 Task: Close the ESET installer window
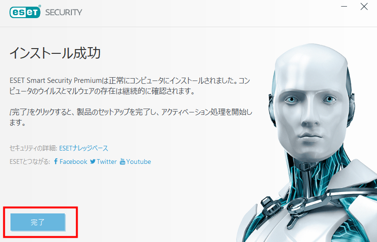[364, 7]
